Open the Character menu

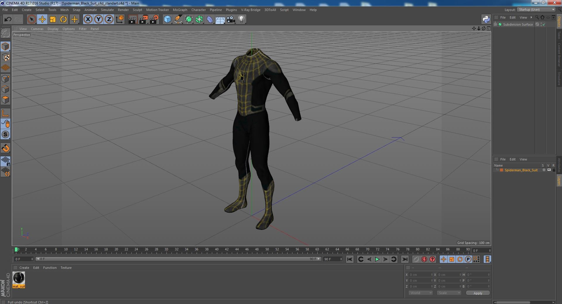tap(198, 10)
